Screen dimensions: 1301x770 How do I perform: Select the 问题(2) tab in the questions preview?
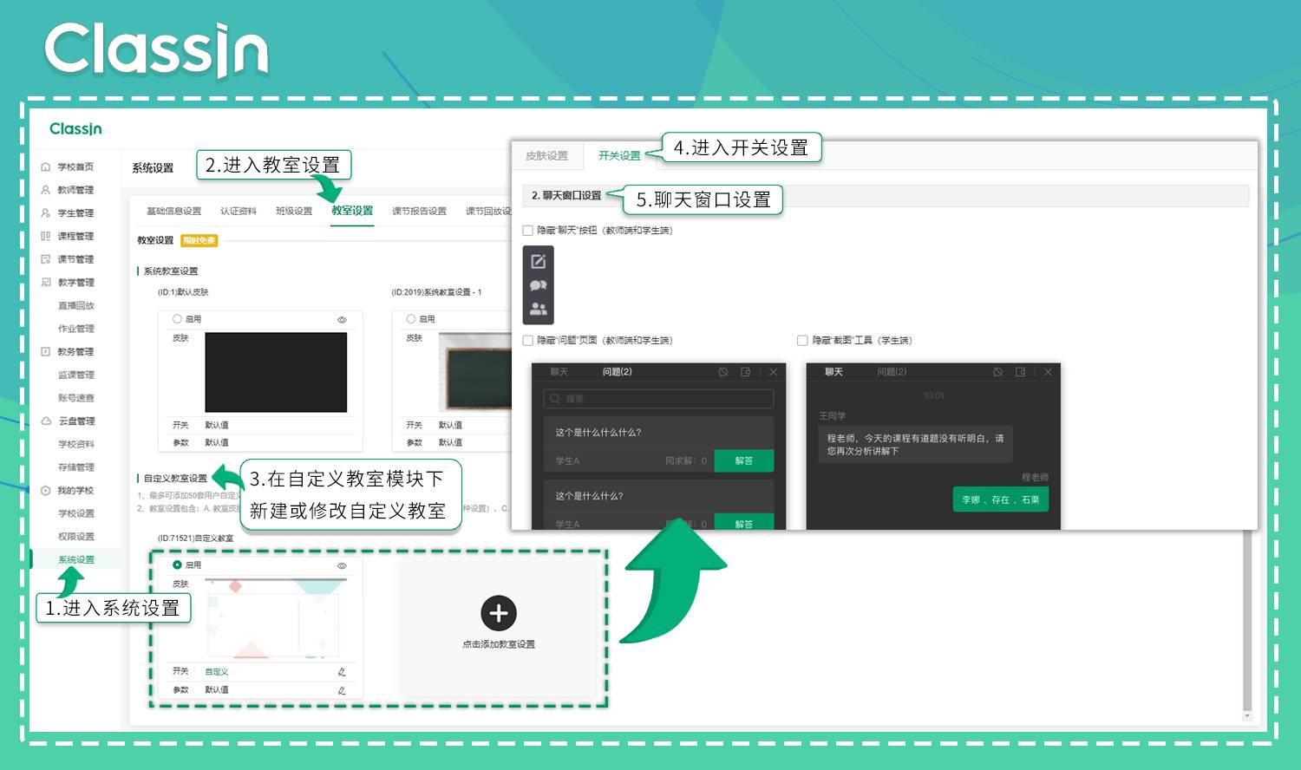(x=618, y=372)
